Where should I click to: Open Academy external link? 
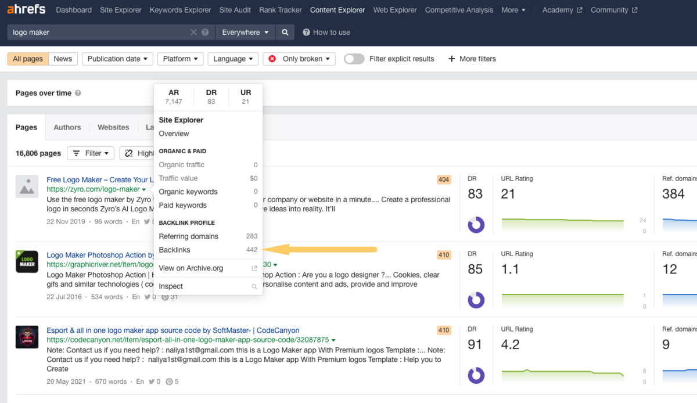(x=562, y=10)
